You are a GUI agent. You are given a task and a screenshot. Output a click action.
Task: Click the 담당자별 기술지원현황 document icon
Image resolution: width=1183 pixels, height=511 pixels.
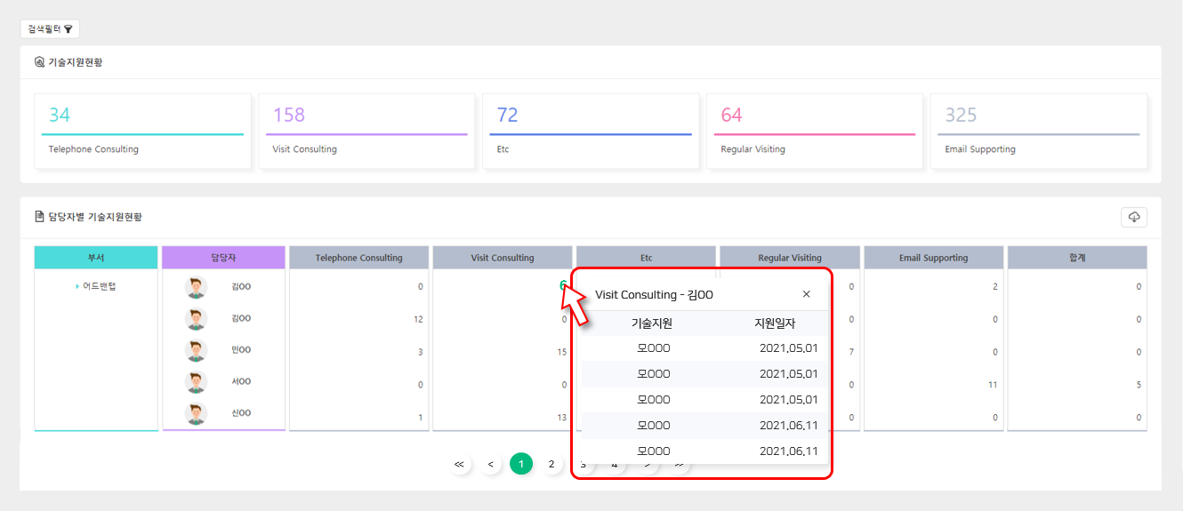click(x=39, y=217)
